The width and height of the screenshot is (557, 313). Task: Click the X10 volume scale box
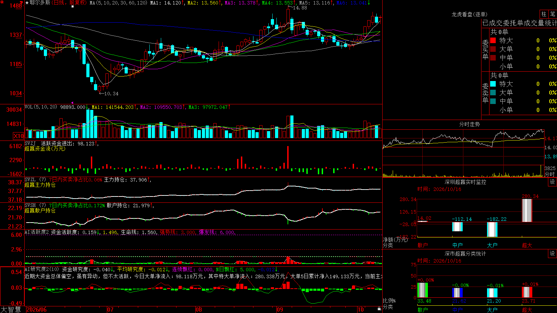[x=18, y=136]
